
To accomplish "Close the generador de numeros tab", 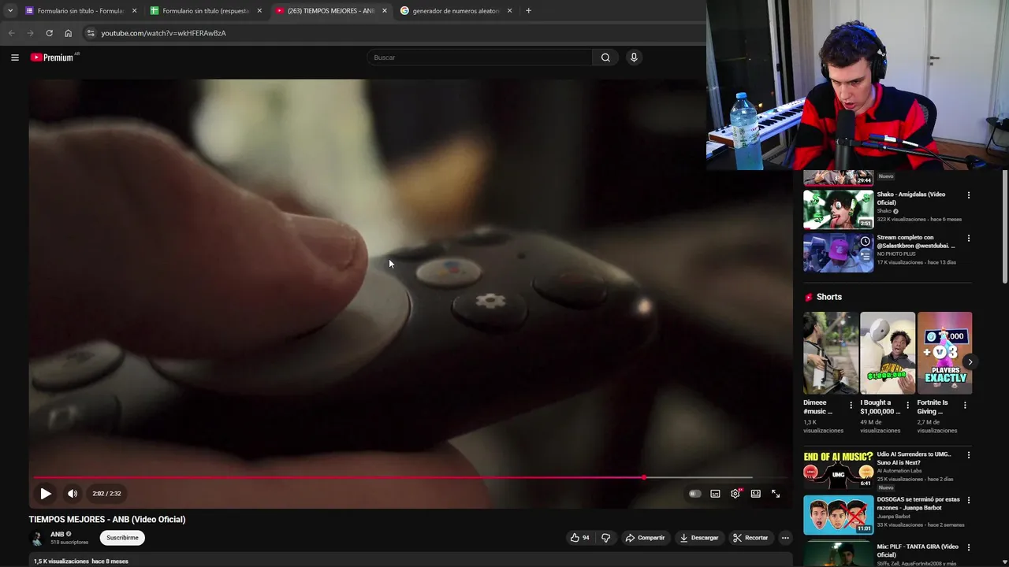I will [x=509, y=11].
